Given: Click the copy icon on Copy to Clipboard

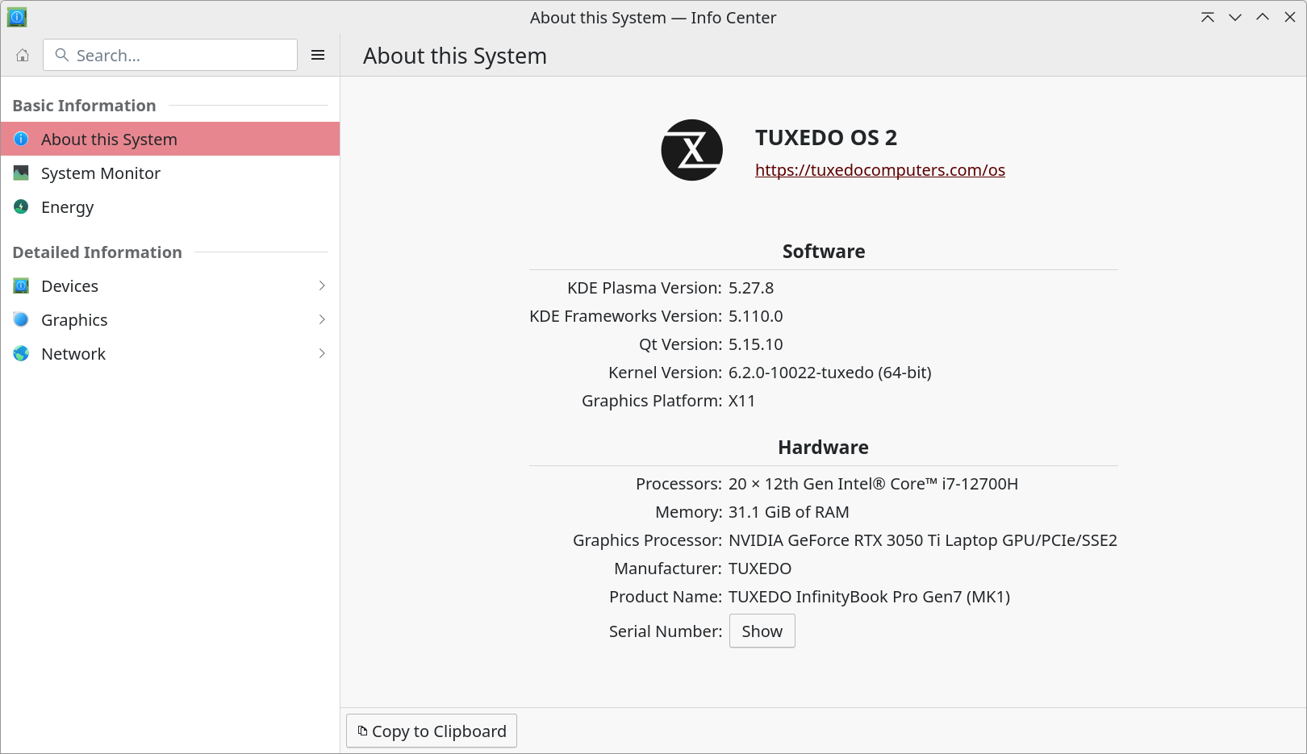Looking at the screenshot, I should tap(362, 731).
